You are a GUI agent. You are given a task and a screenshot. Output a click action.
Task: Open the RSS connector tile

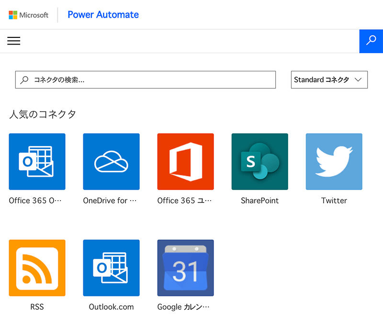[x=37, y=268]
